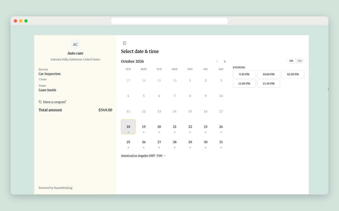Click the AC avatar circle

click(75, 44)
